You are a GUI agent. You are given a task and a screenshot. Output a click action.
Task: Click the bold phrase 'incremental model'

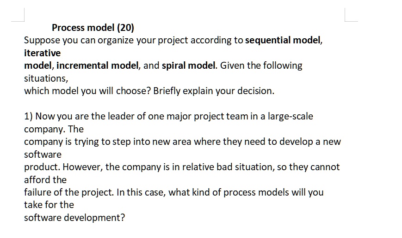click(x=98, y=65)
